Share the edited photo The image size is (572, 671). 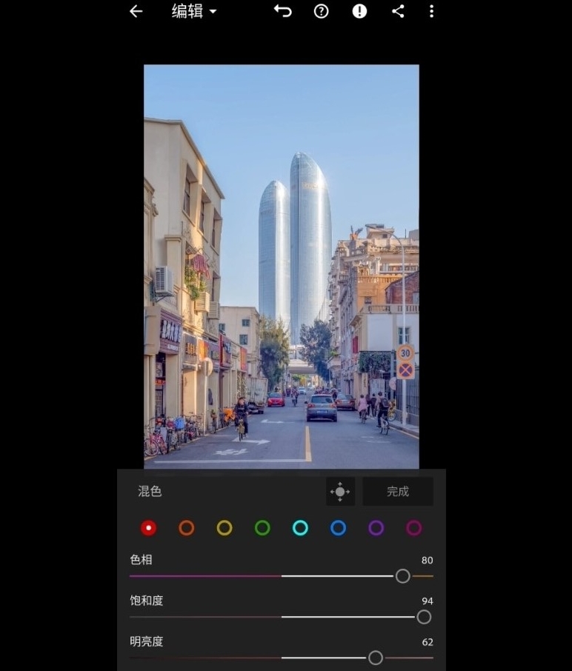click(x=398, y=11)
